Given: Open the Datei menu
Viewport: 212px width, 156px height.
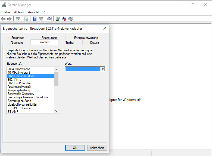Looking at the screenshot, I should [x=6, y=12].
